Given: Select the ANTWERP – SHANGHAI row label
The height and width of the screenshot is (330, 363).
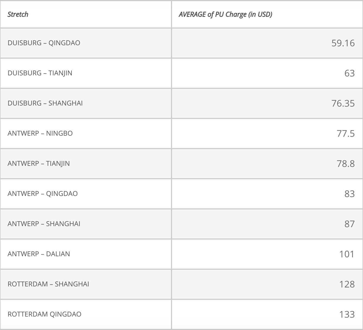Looking at the screenshot, I should 44,224.
